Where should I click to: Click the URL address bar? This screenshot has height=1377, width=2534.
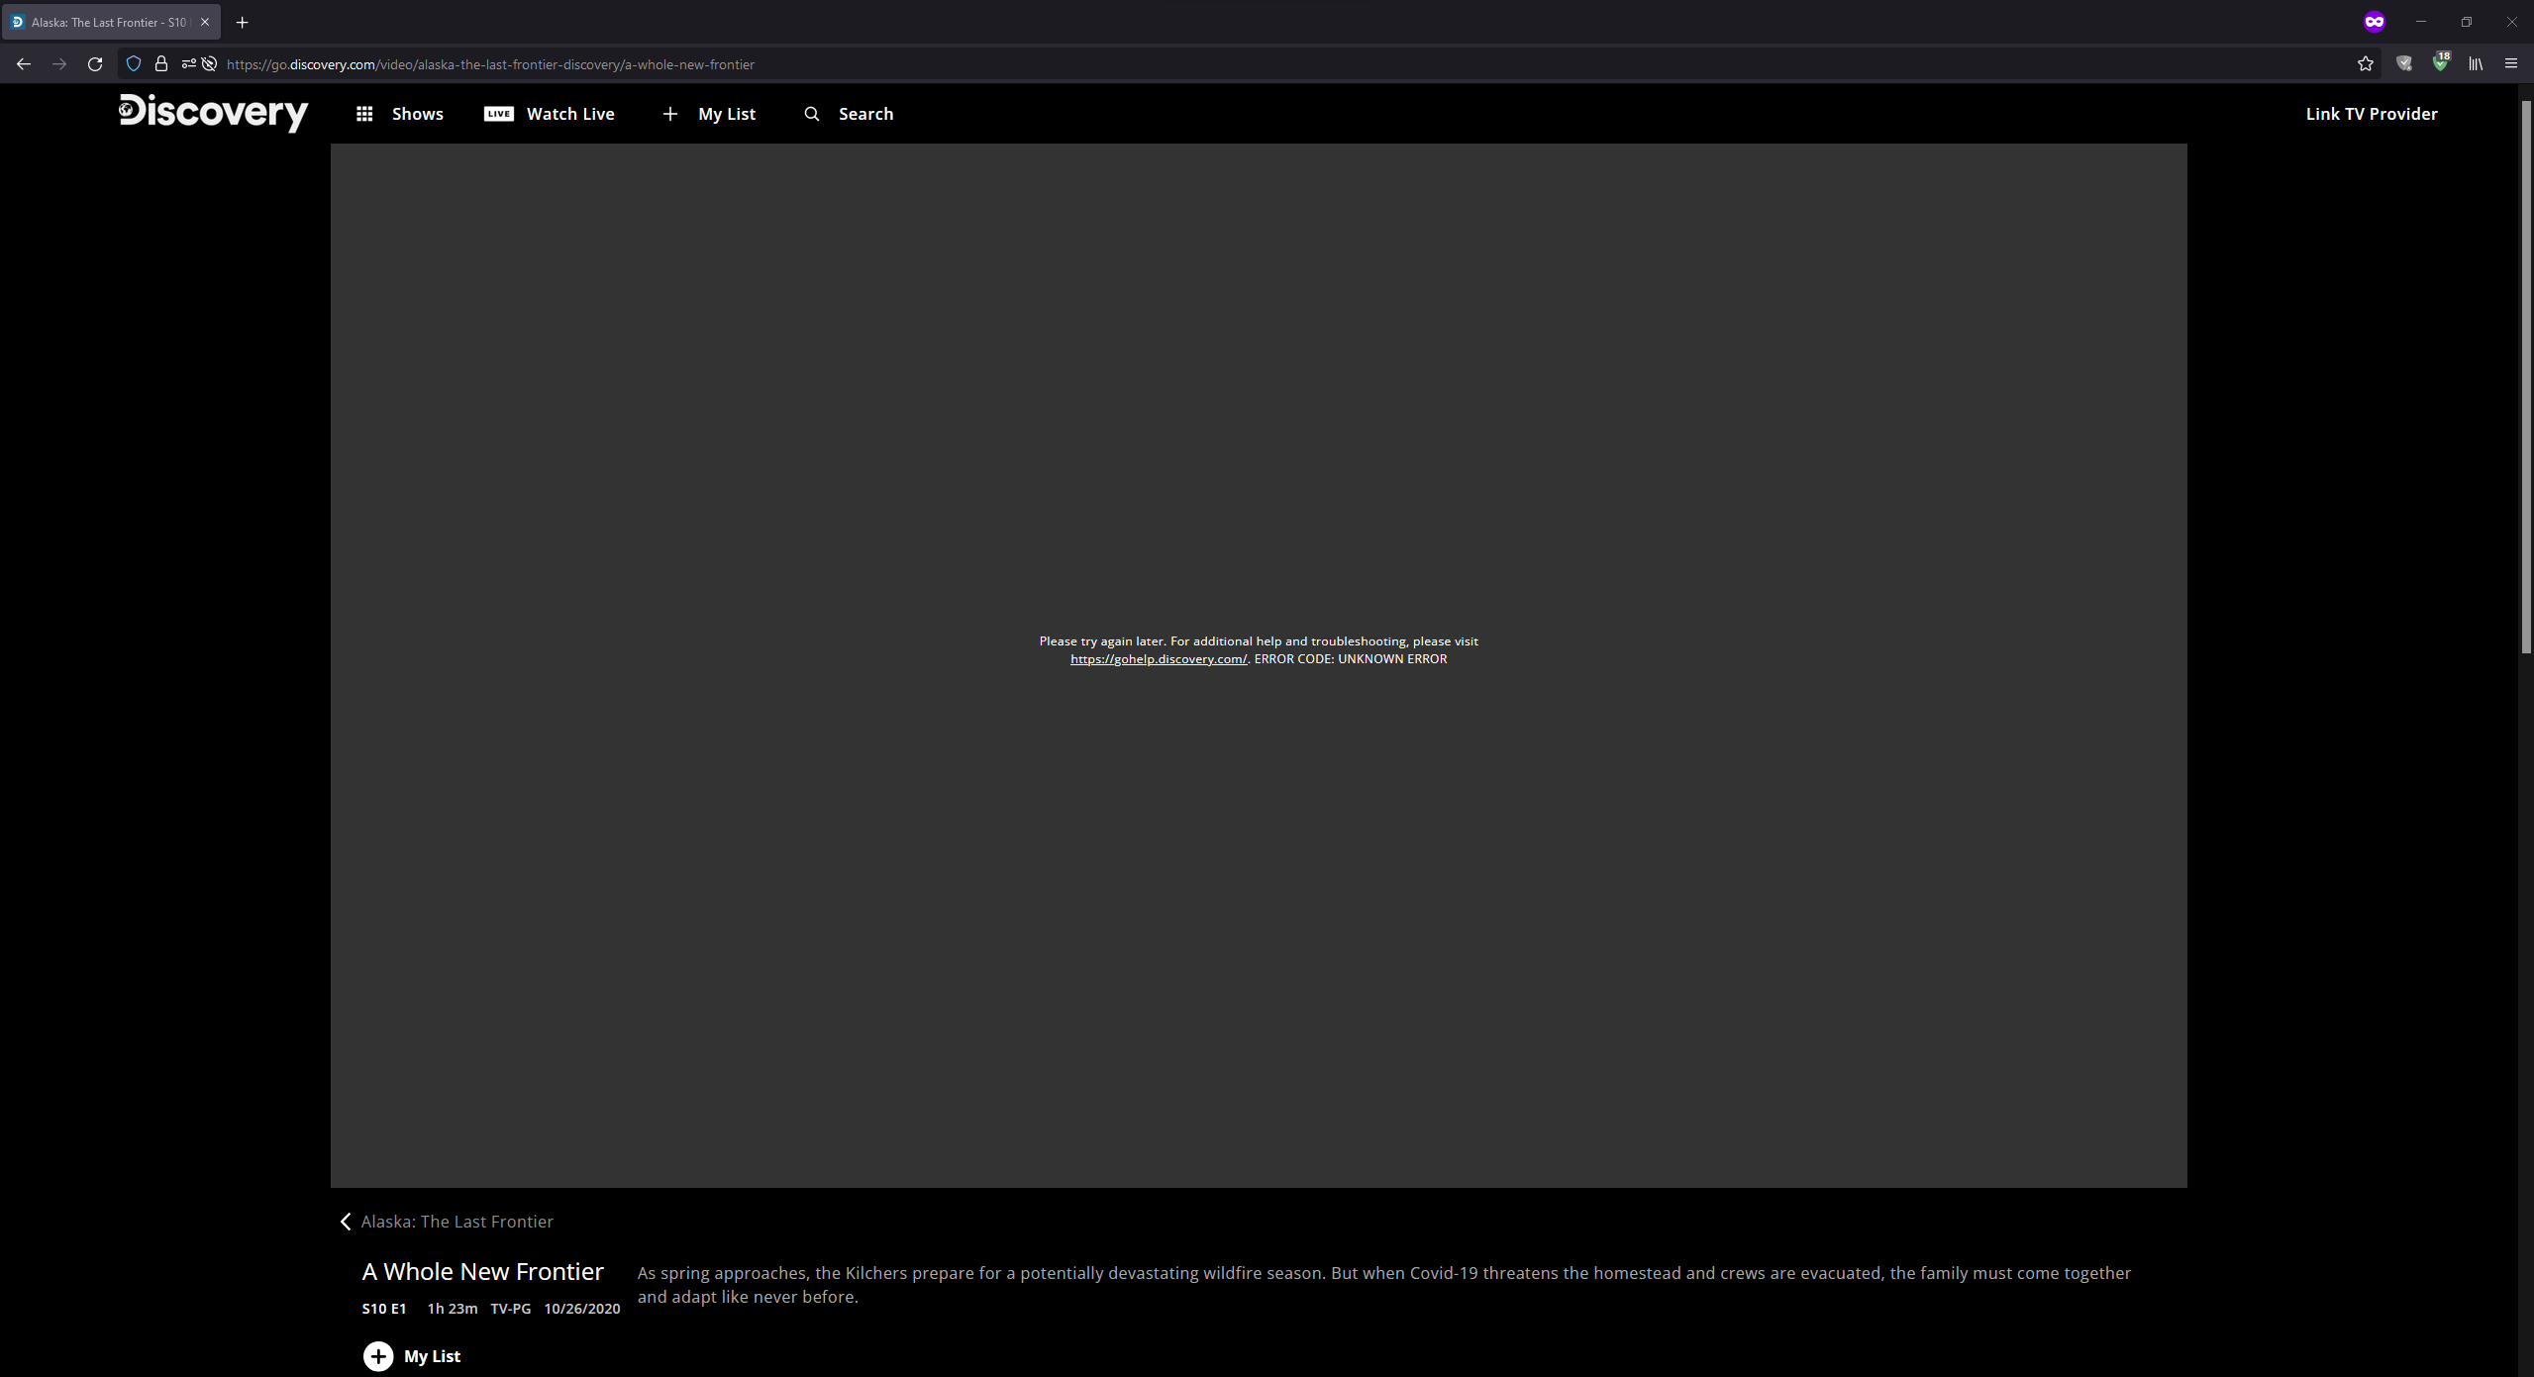tap(1188, 64)
